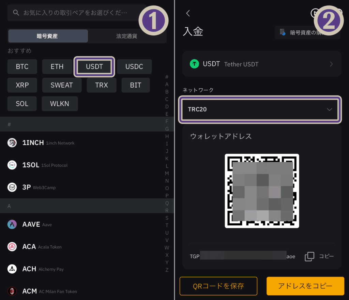Click the 1SOL protocol logo
Image resolution: width=349 pixels, height=300 pixels.
[x=12, y=165]
